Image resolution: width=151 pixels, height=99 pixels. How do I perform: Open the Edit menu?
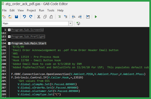(12, 10)
